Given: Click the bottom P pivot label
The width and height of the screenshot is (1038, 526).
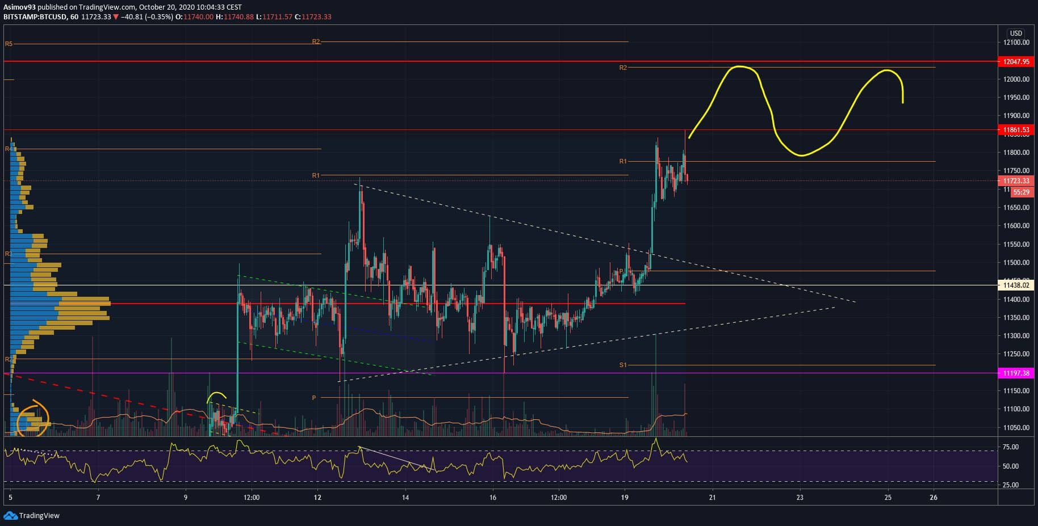Looking at the screenshot, I should [x=314, y=398].
